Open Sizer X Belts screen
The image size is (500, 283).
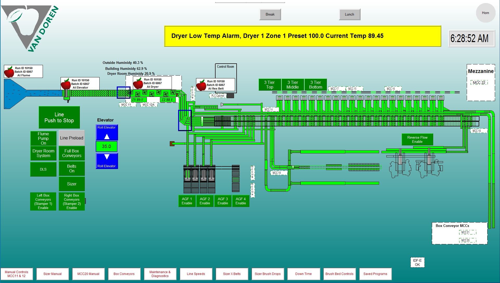232,274
